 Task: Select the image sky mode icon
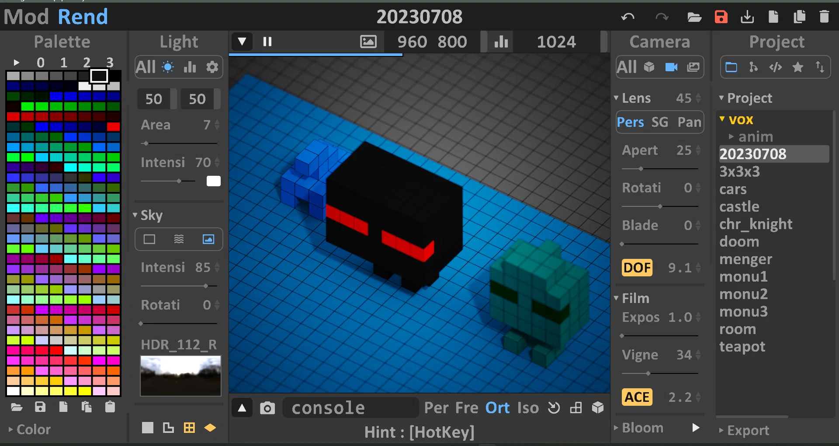click(x=208, y=239)
